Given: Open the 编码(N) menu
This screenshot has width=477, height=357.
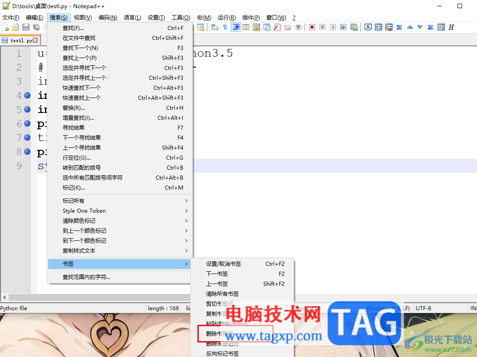Looking at the screenshot, I should click(x=108, y=18).
